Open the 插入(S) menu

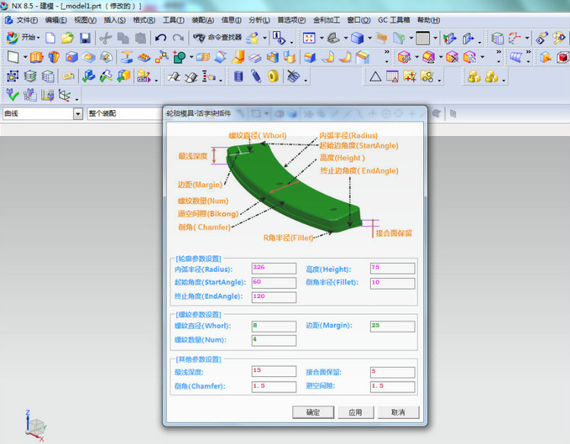pos(115,20)
